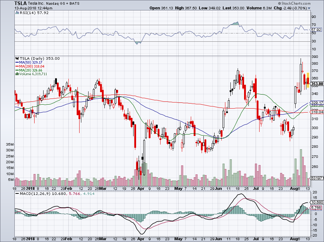The image size is (324, 242).
Task: Click the yellow-highlighted latest candlestick
Action: [x=308, y=80]
